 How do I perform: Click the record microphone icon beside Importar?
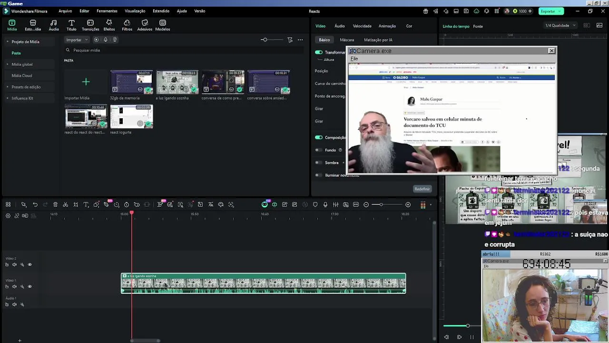tap(106, 40)
